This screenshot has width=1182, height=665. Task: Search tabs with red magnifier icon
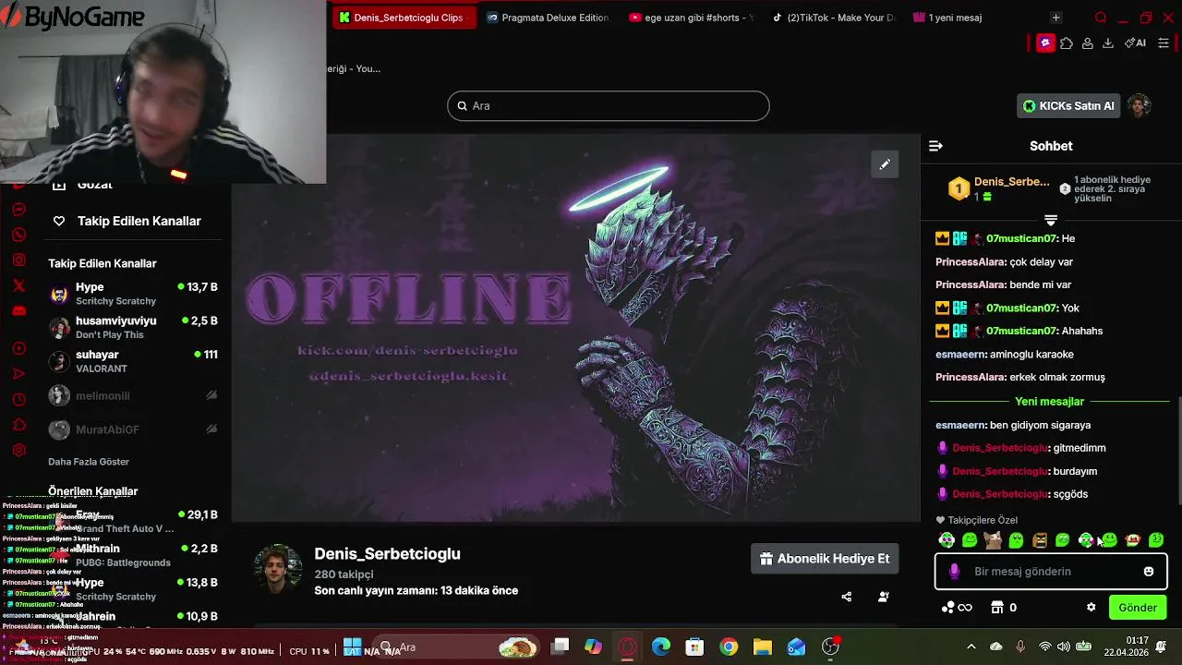(1101, 18)
